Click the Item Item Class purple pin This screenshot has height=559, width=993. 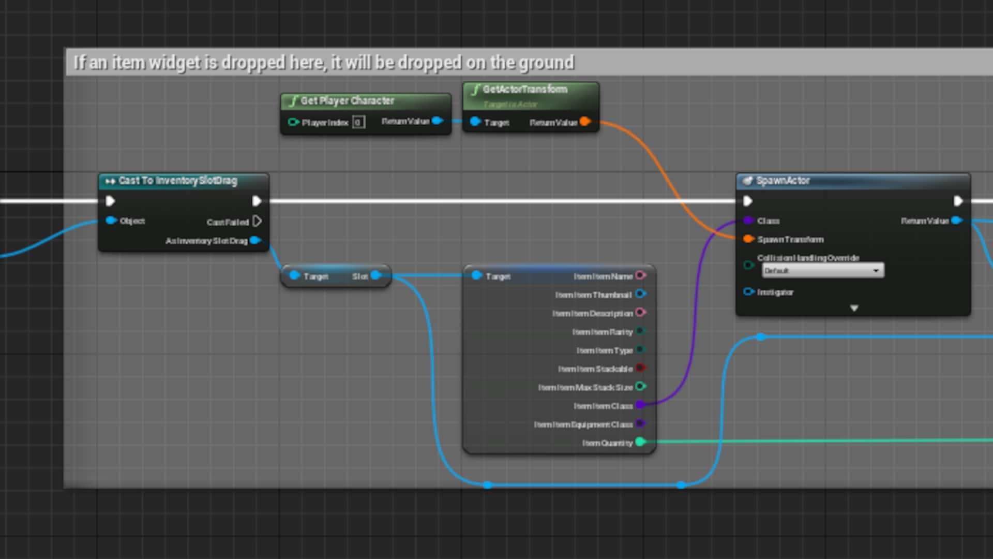[640, 405]
